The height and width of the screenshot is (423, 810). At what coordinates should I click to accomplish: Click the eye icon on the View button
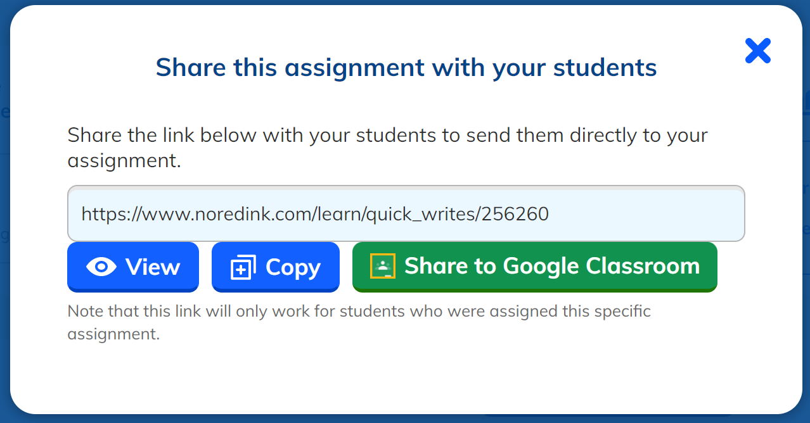click(x=101, y=267)
